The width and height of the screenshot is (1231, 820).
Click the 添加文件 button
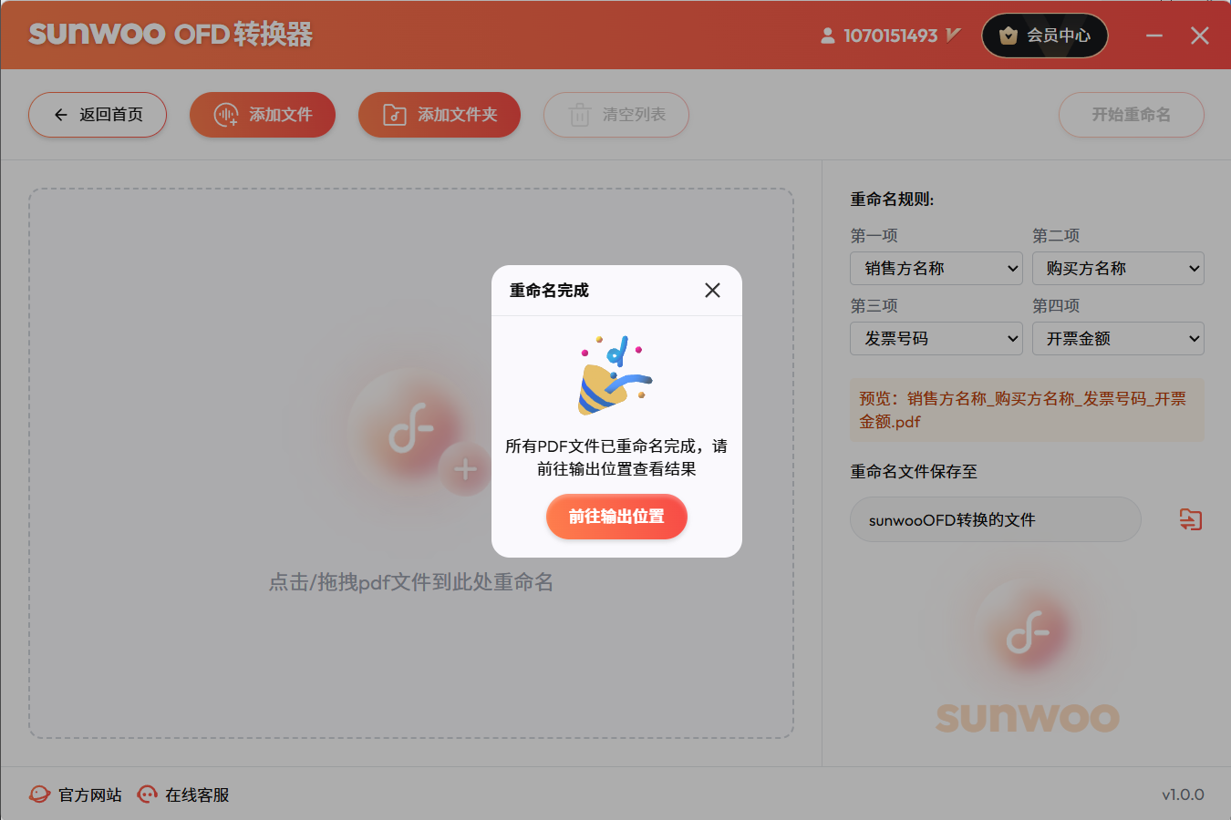pyautogui.click(x=263, y=115)
